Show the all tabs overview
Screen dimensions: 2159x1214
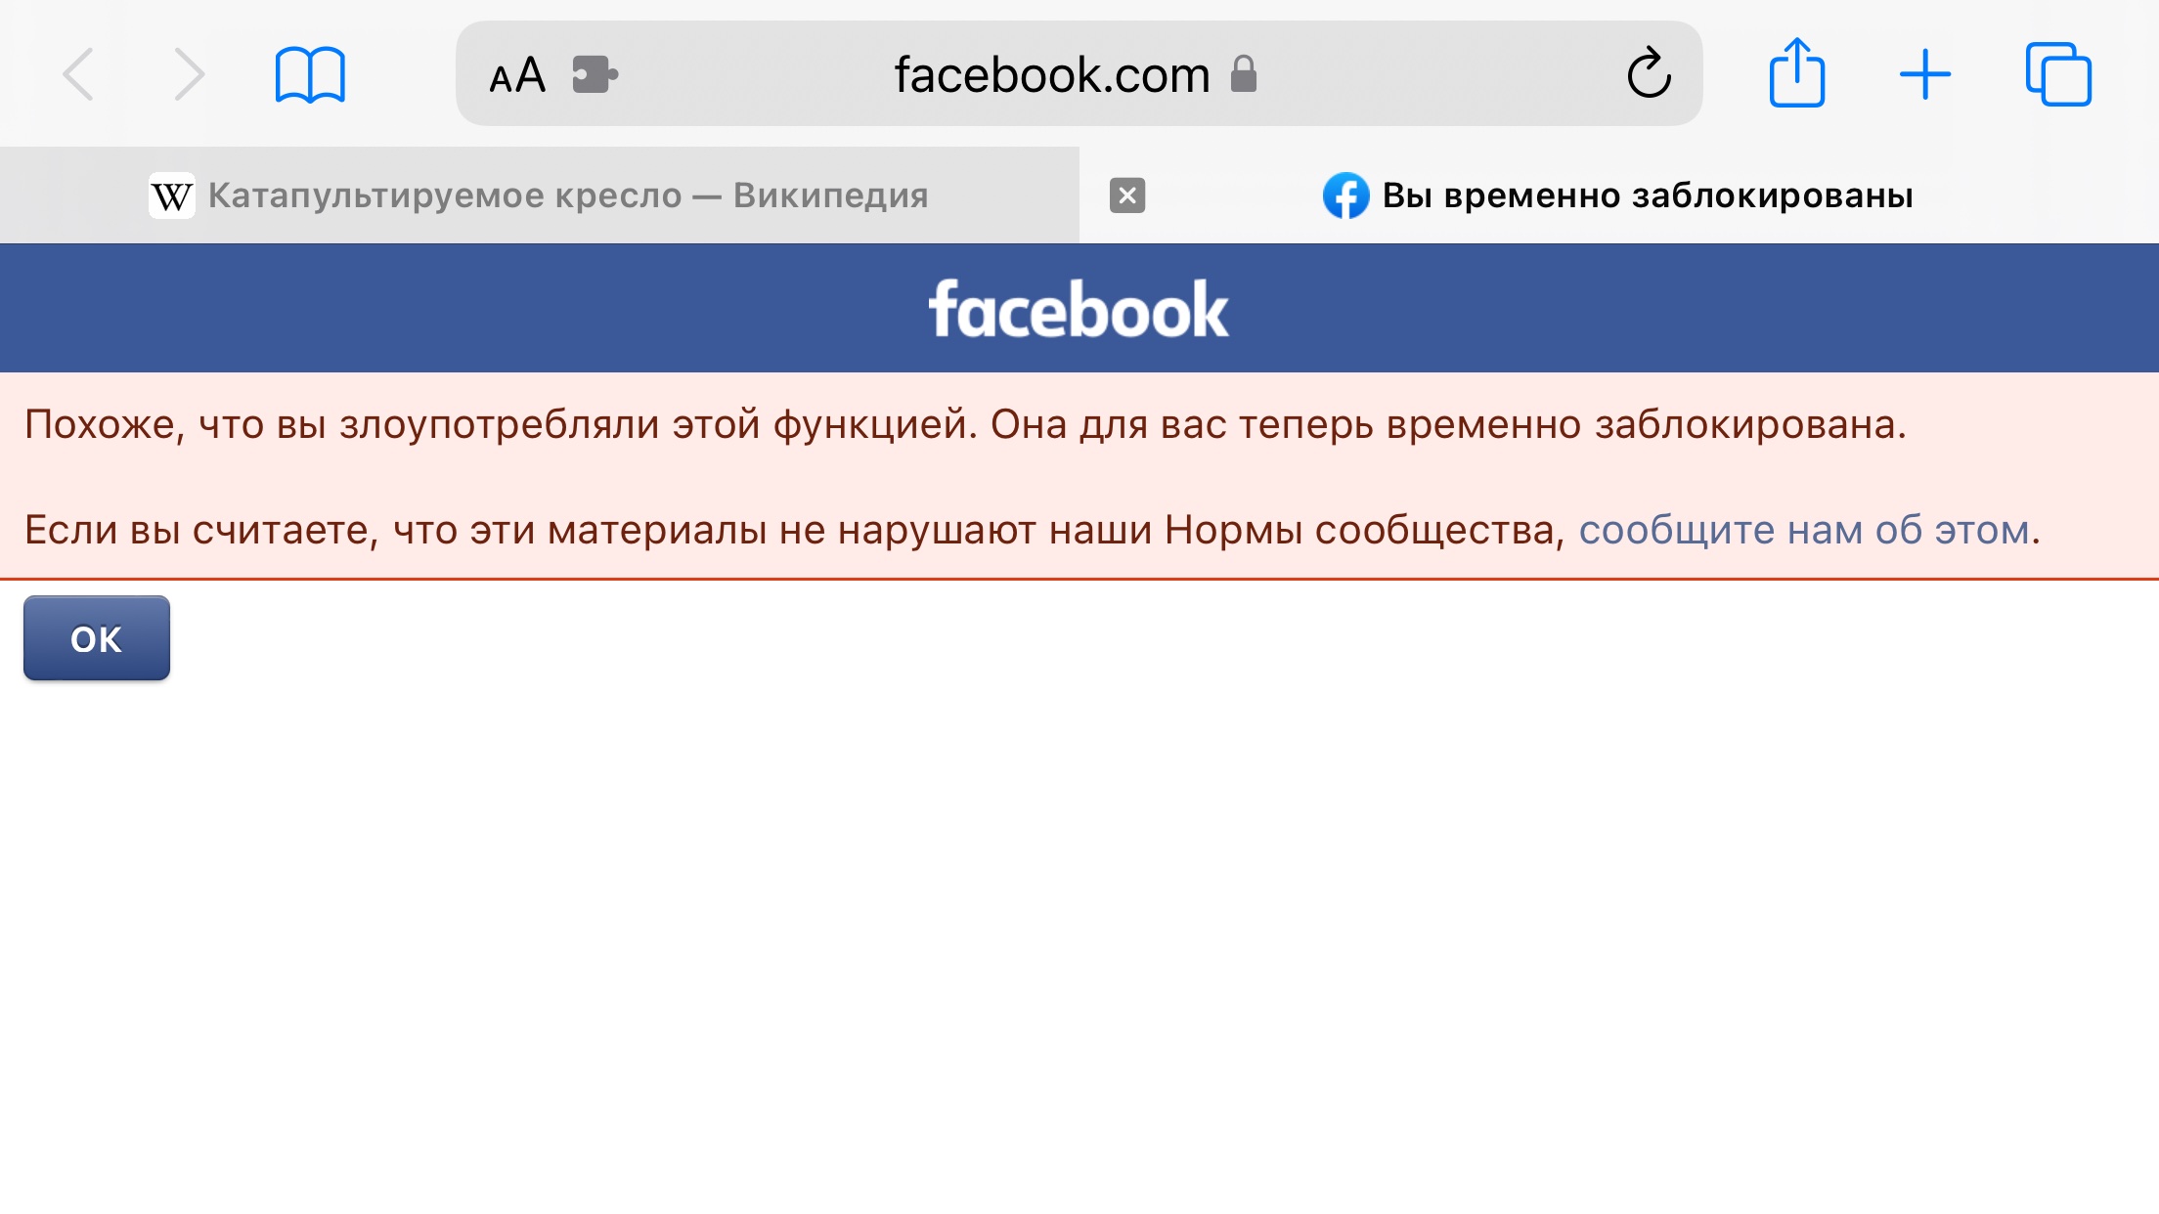coord(2058,73)
